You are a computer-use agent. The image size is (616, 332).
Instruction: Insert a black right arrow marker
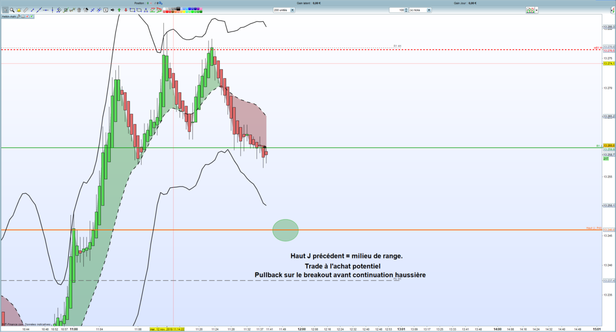tap(113, 10)
